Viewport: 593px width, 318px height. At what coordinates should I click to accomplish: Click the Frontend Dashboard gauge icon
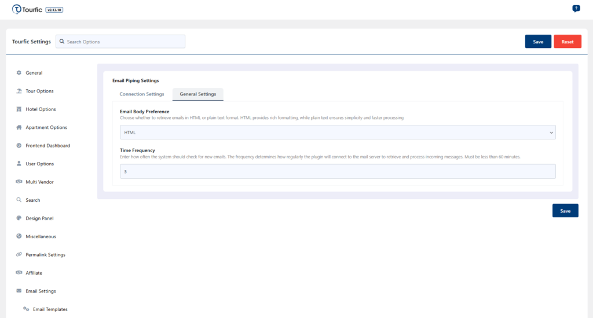[x=19, y=145]
